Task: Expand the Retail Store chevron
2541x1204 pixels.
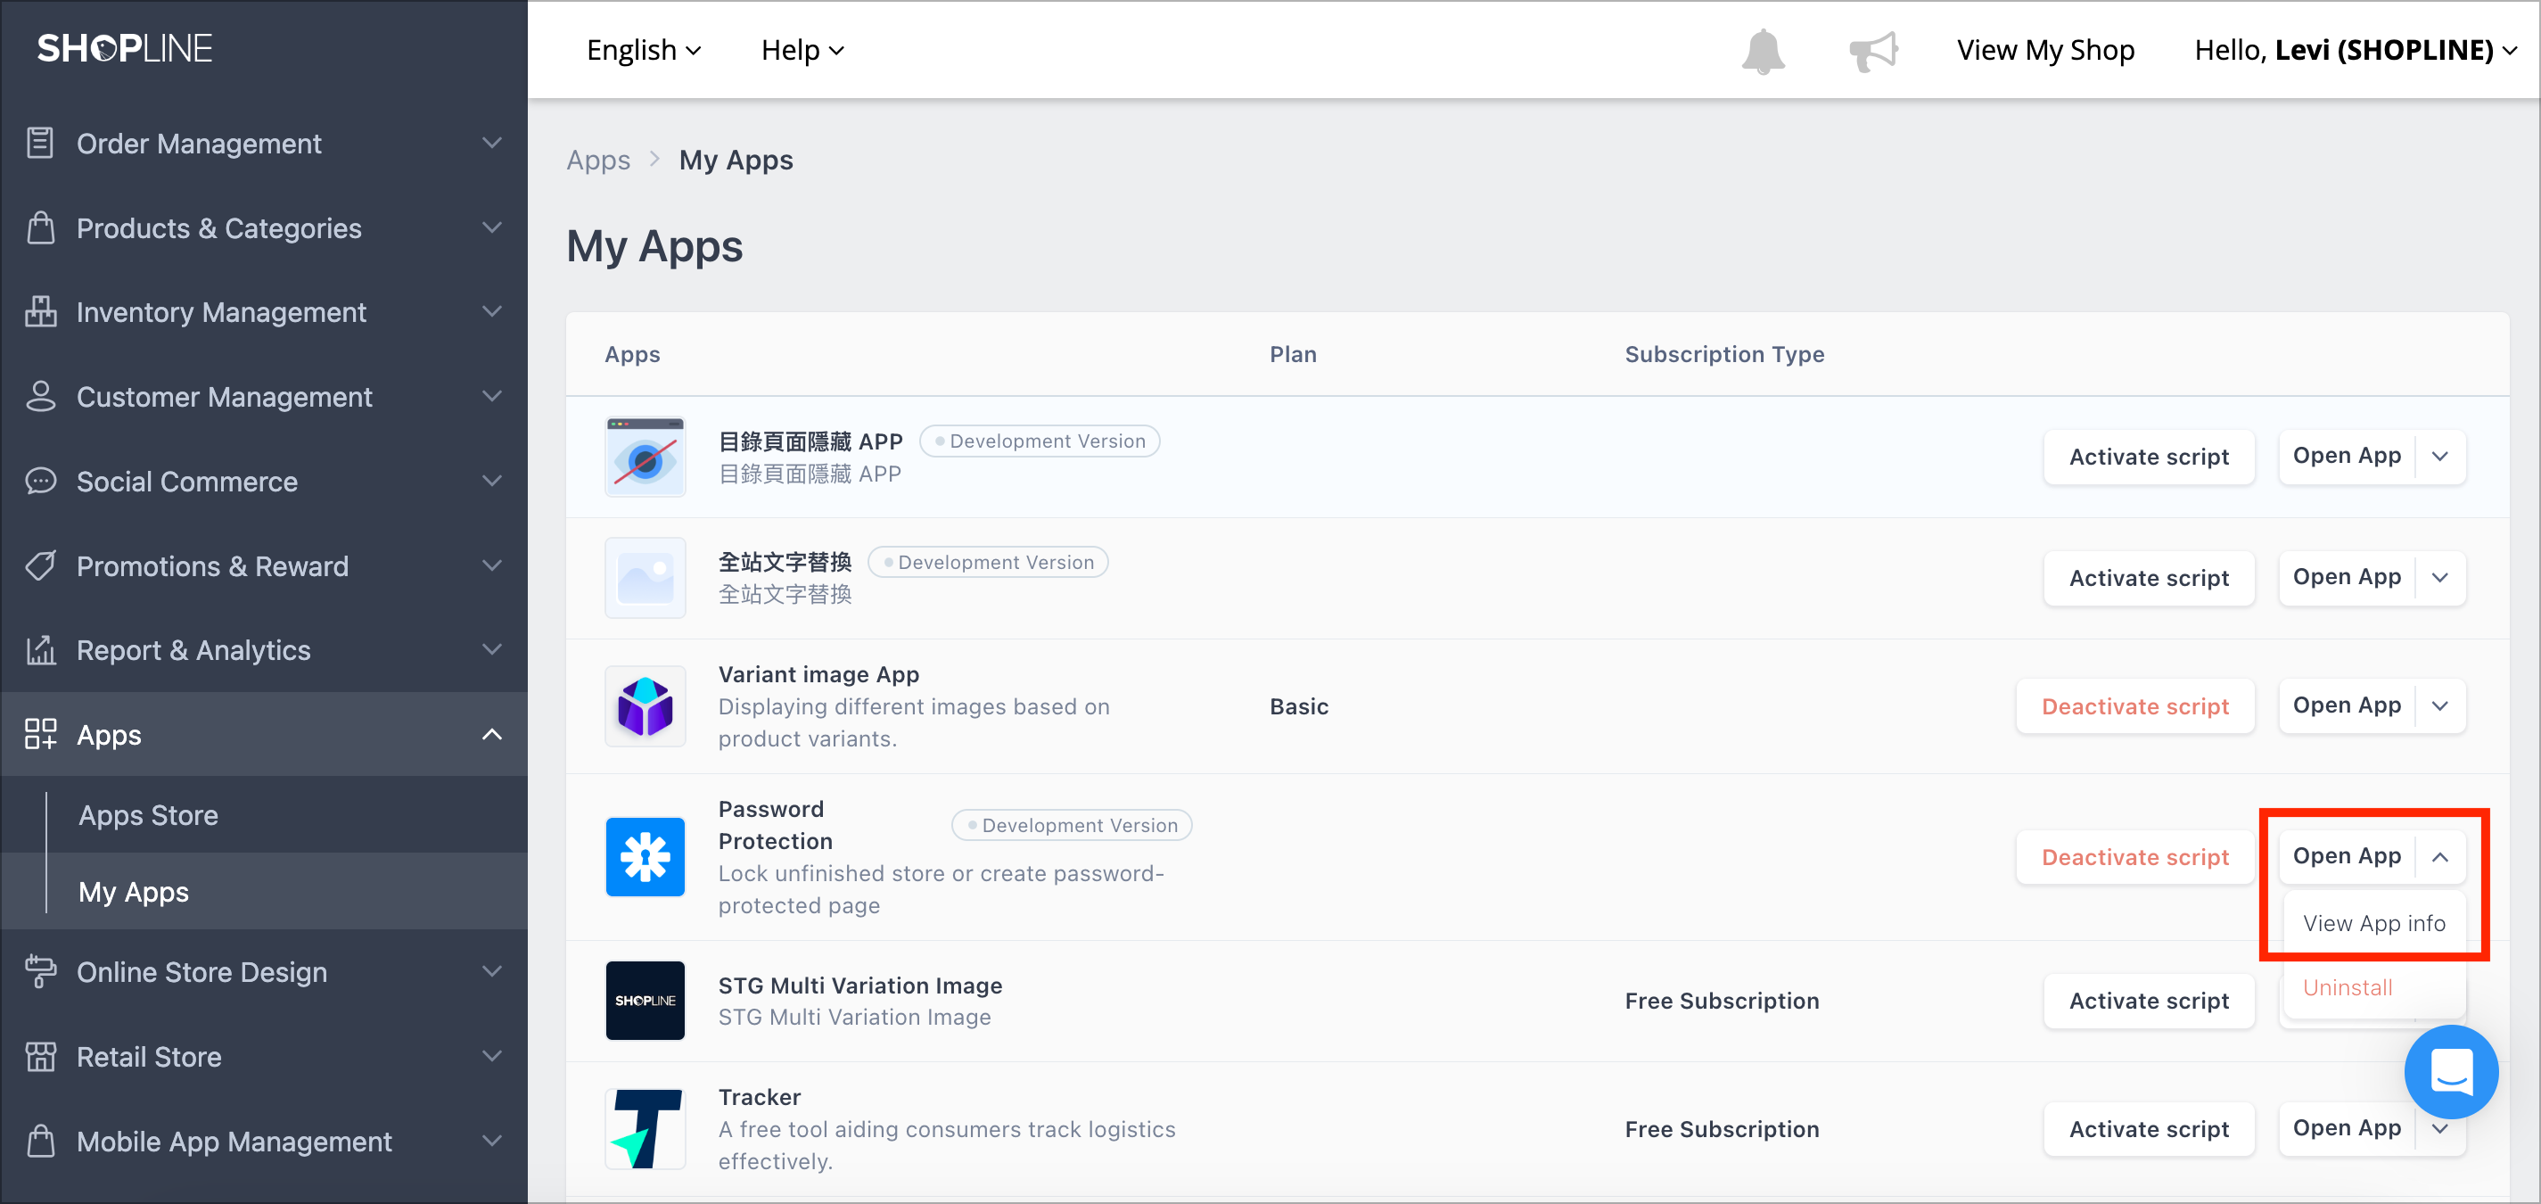Action: (x=492, y=1057)
